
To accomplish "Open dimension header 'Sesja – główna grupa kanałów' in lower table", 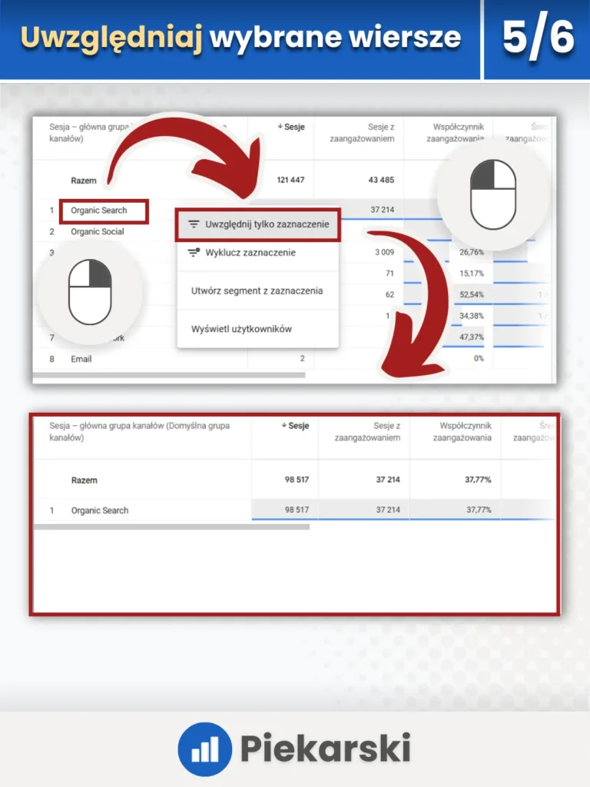I will tap(140, 431).
